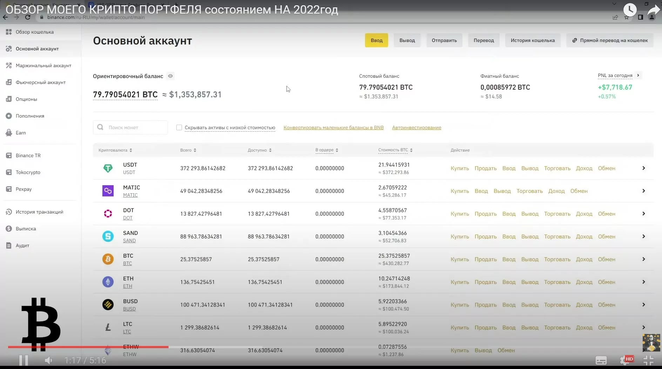Click Конвертировать маленькие балансы в BNB link

point(333,127)
